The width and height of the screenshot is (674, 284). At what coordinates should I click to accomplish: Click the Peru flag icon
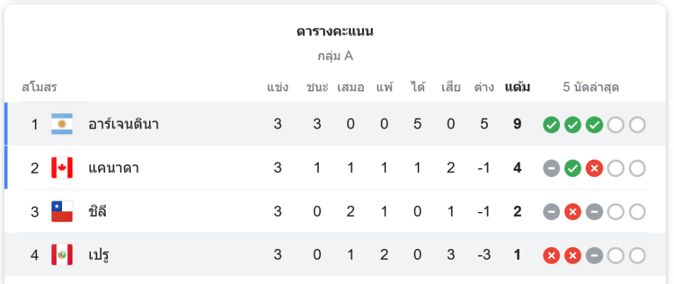click(x=62, y=256)
